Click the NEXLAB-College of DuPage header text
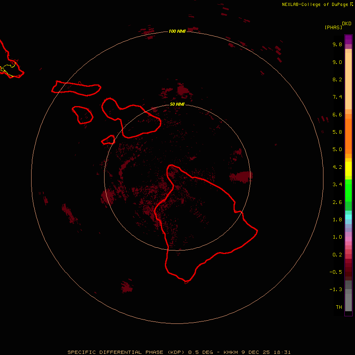Screen dimensions: 355x355 click(315, 4)
